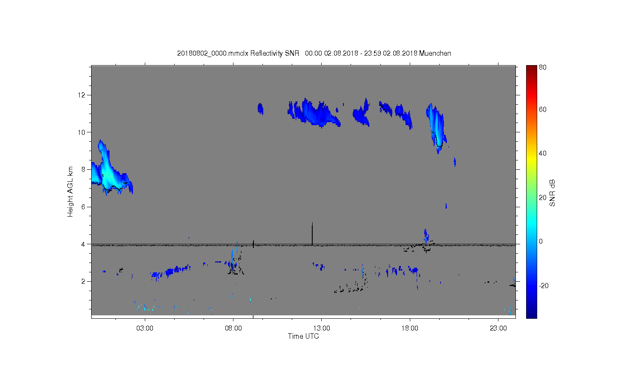Click the plot title '20180802_0000.mmclx Reflectivity SNR'
The width and height of the screenshot is (639, 383).
[238, 54]
